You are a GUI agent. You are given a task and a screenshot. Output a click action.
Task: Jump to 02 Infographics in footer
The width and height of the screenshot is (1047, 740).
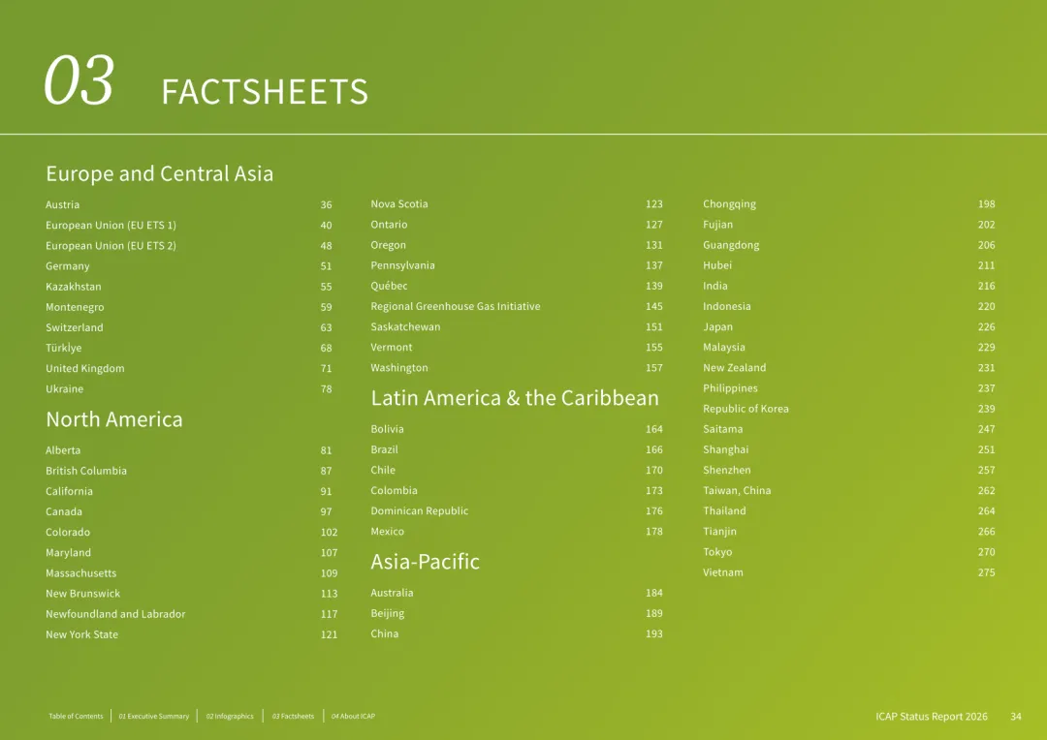coord(230,716)
